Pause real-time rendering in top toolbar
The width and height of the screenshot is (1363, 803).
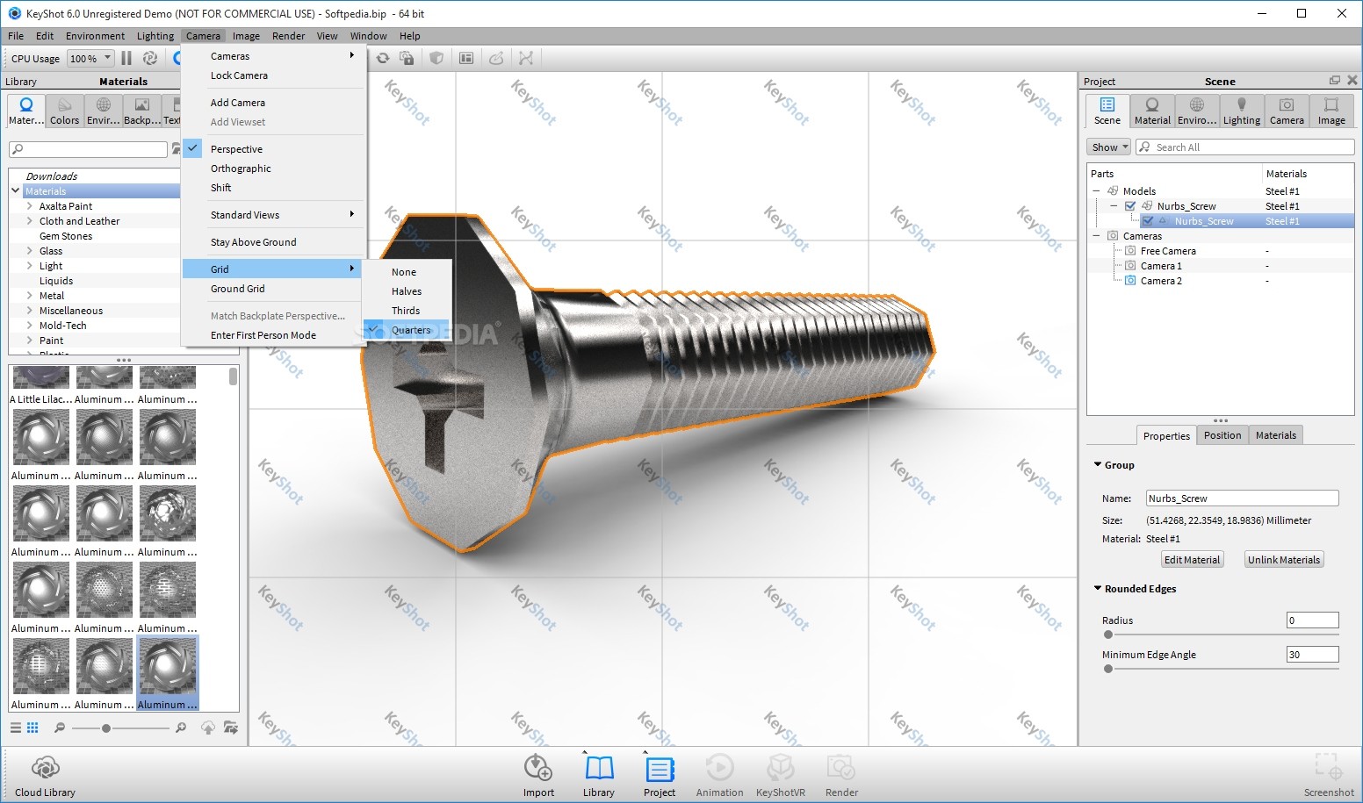[x=126, y=58]
